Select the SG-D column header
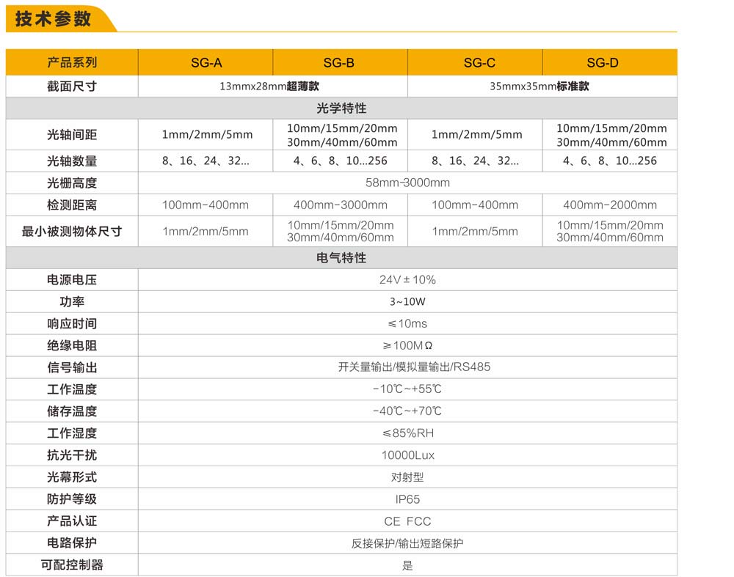This screenshot has height=577, width=734. point(602,63)
